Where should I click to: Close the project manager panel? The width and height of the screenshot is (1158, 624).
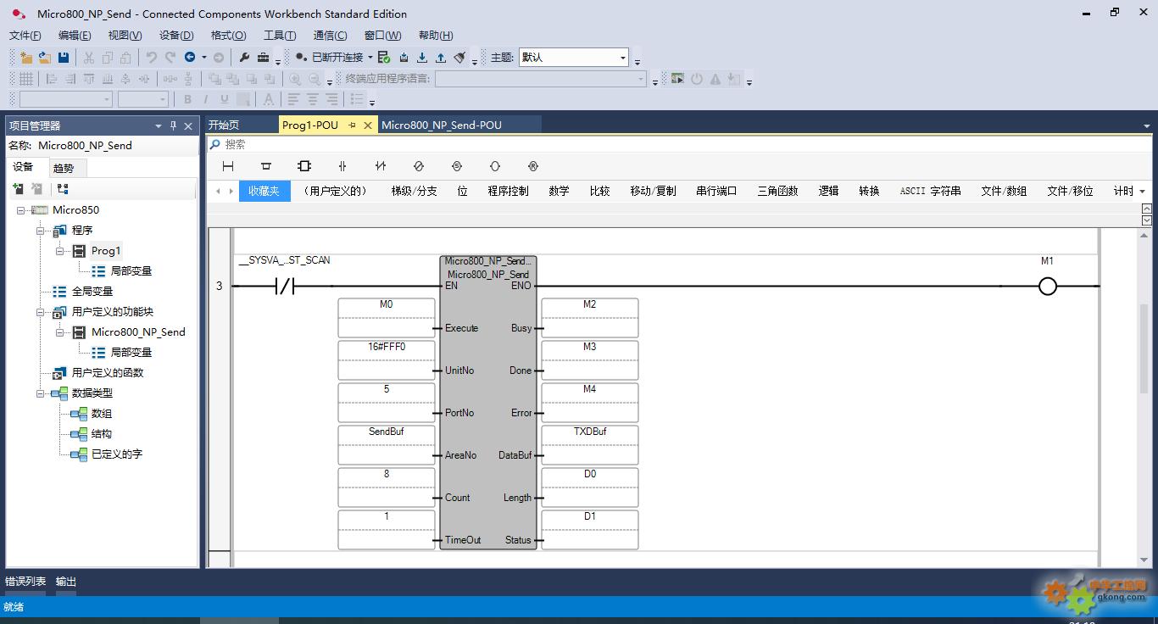188,125
